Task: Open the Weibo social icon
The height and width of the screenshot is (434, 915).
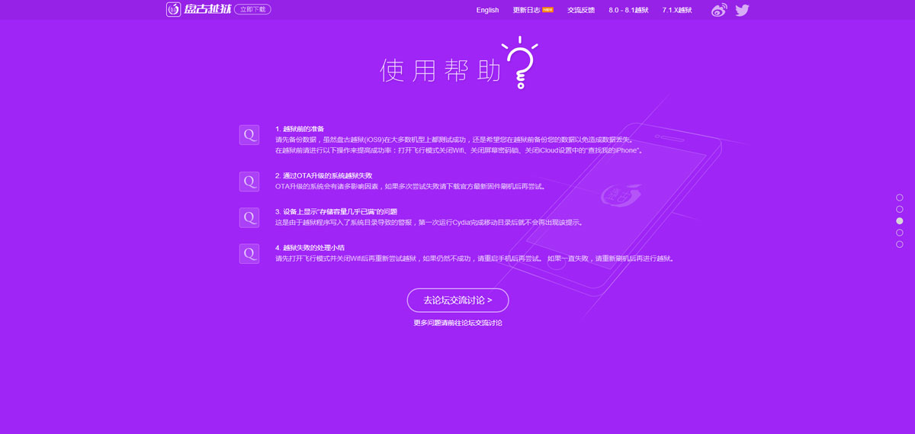Action: (x=719, y=10)
